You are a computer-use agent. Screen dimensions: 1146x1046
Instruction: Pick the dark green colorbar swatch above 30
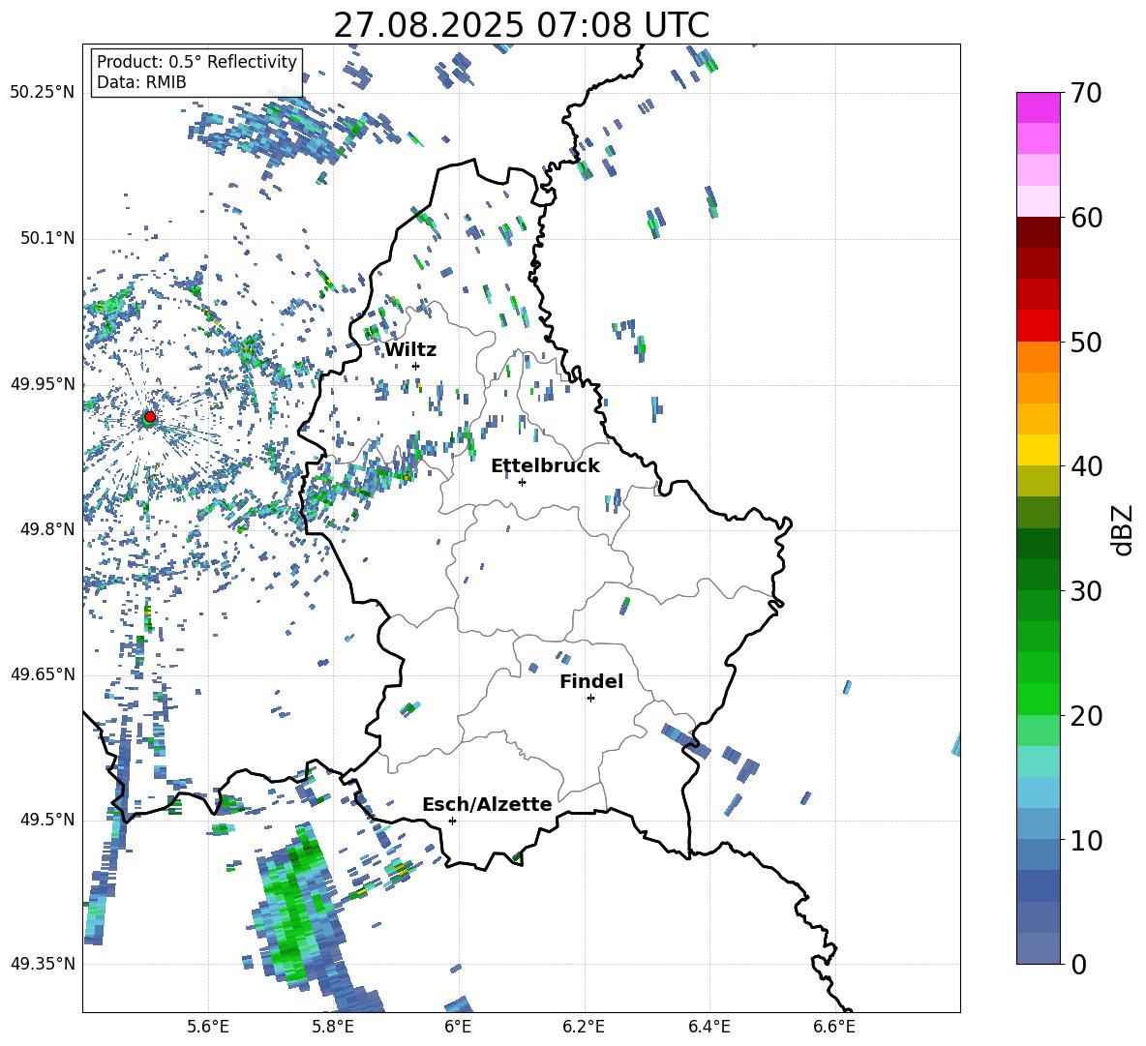click(1038, 575)
